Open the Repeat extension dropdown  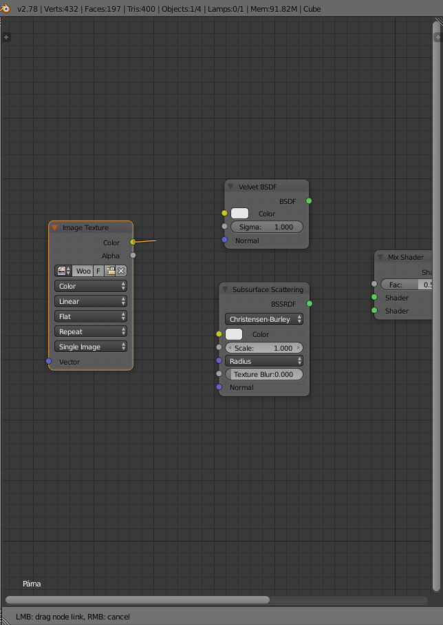coord(91,331)
